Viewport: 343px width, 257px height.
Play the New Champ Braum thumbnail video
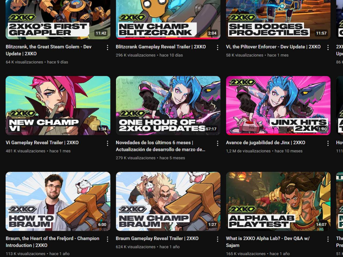click(x=168, y=201)
